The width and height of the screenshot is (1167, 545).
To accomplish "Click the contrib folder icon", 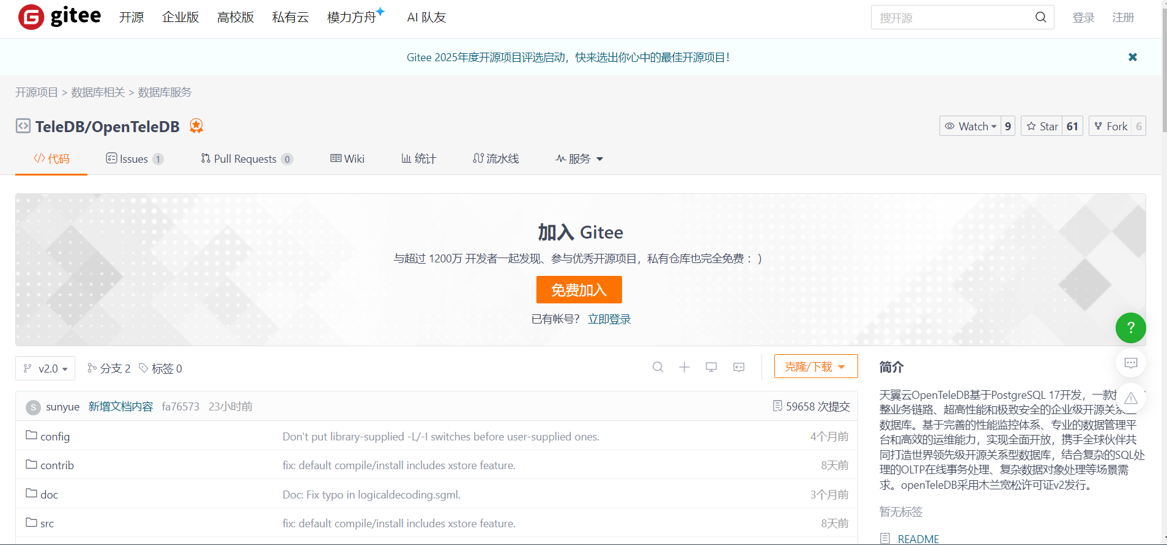I will [x=32, y=464].
